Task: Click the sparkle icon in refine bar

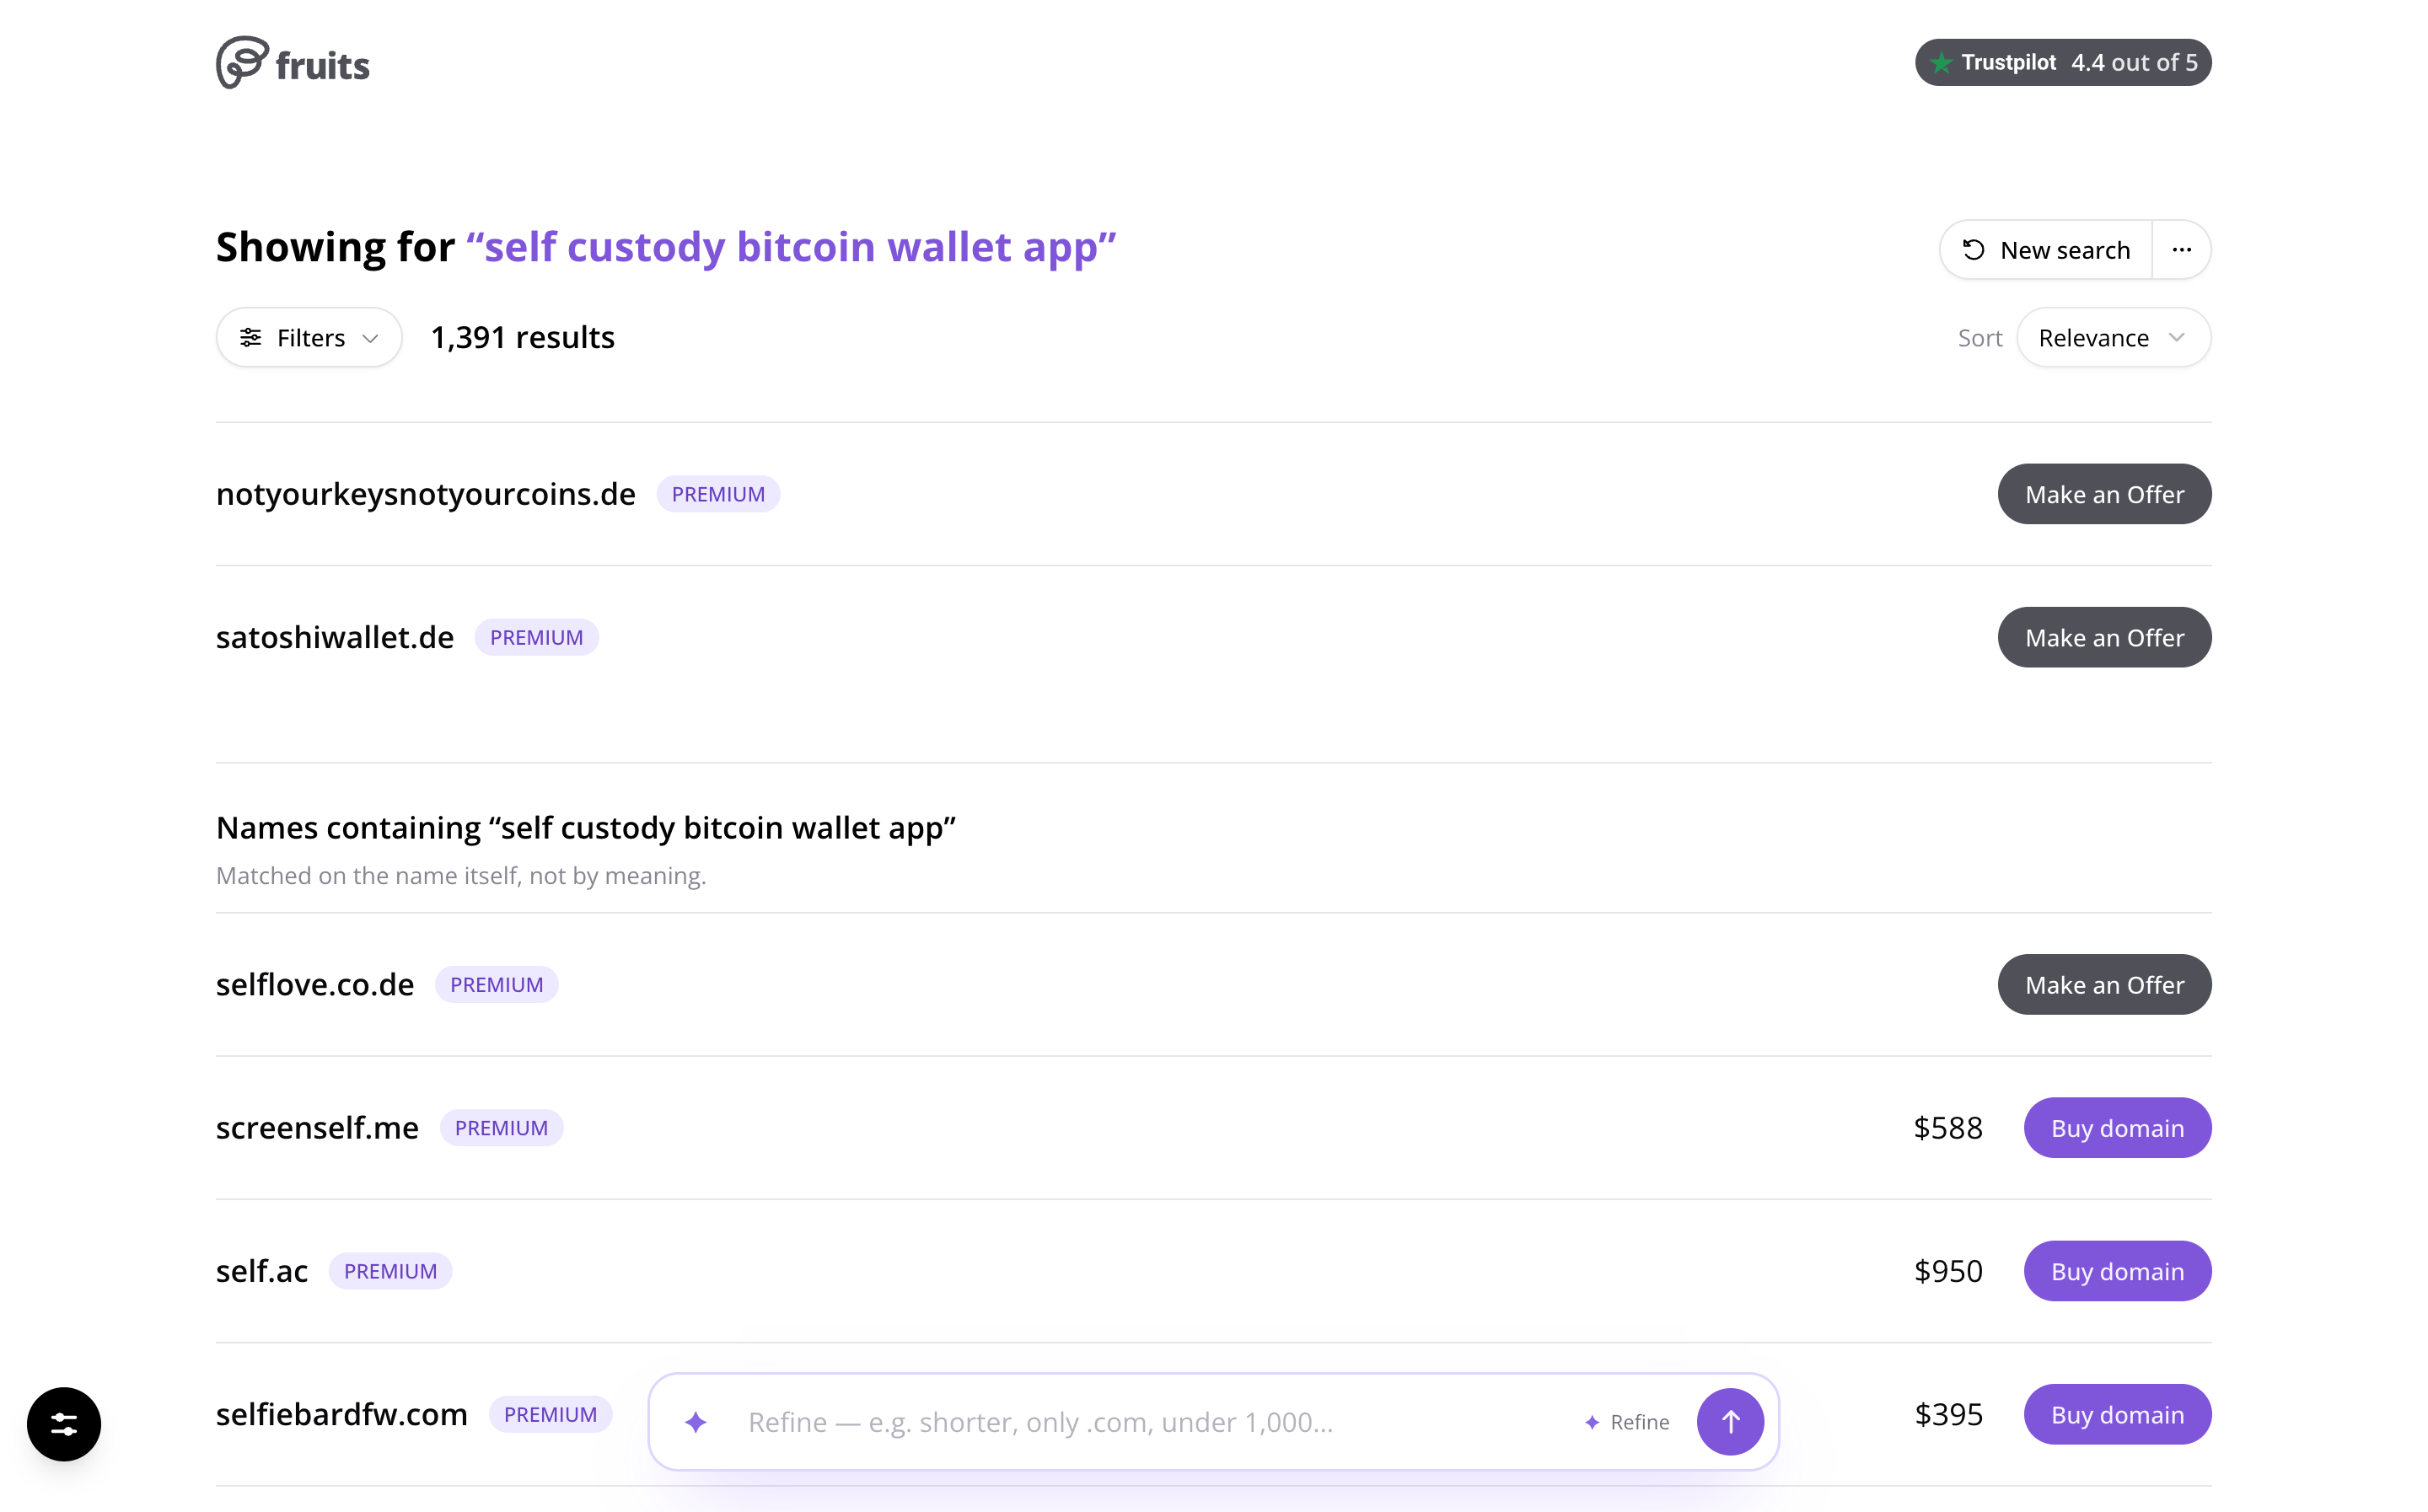Action: [696, 1421]
